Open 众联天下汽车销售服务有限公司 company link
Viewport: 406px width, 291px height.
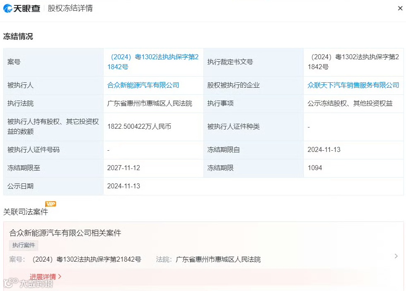353,85
